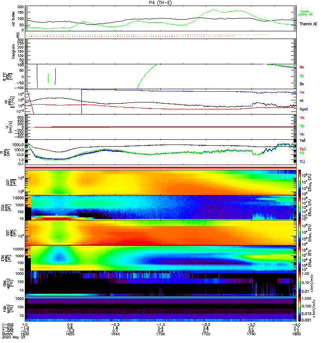The height and width of the screenshot is (343, 321).
Task: Select the "Kyoto proxy AE" legend label
Action: click(306, 13)
